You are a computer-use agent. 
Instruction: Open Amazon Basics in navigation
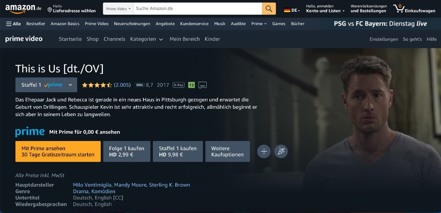tap(65, 24)
